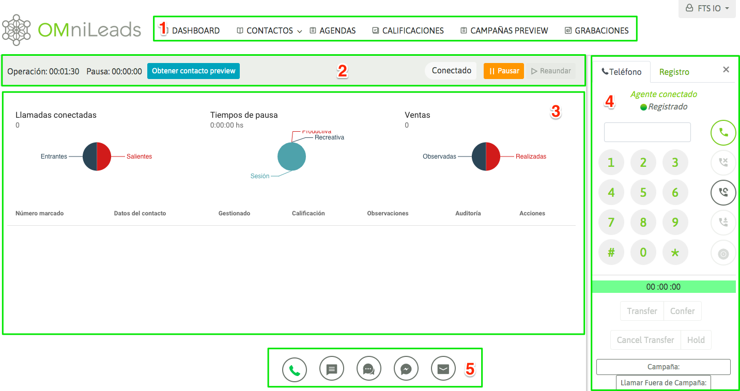The height and width of the screenshot is (391, 740).
Task: Click the OMniLeads logo
Action: (71, 29)
